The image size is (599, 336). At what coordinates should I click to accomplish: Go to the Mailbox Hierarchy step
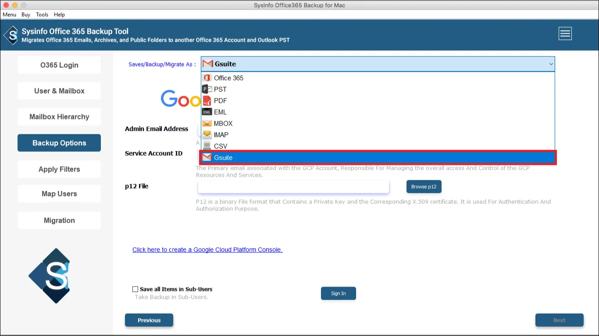(x=59, y=117)
